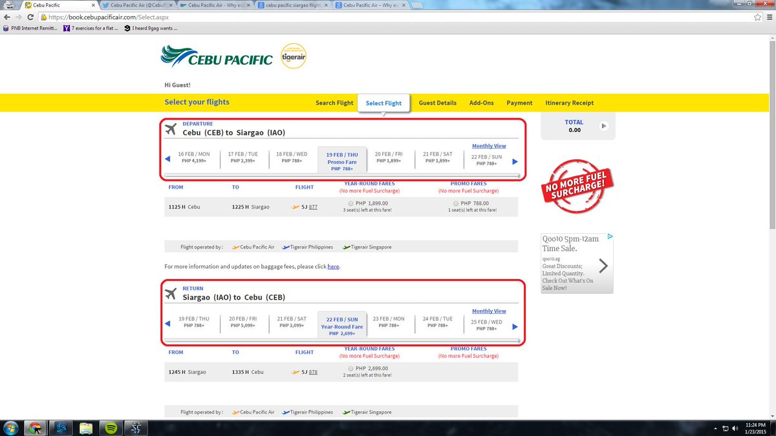
Task: Open 'I heard 9gag wants' bookmark
Action: pos(151,28)
